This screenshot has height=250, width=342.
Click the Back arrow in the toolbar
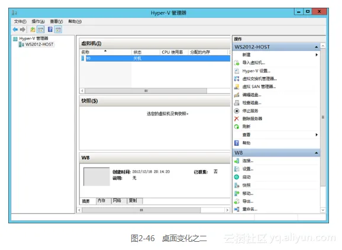[15, 29]
